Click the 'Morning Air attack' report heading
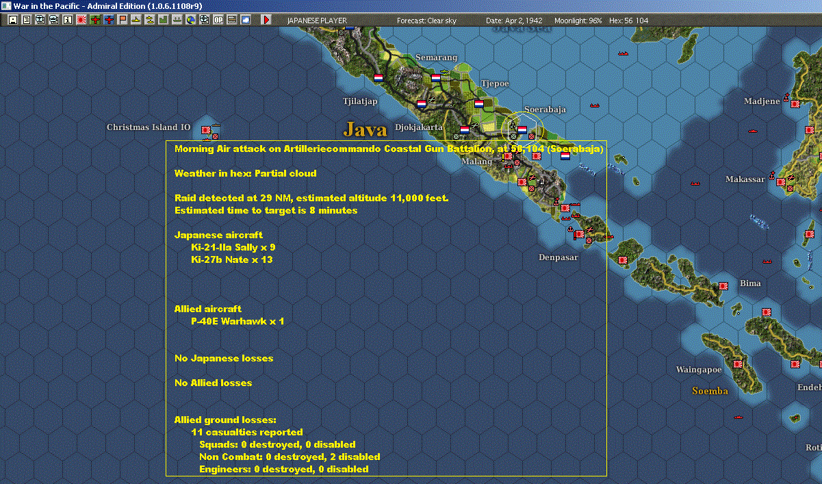 [x=389, y=149]
